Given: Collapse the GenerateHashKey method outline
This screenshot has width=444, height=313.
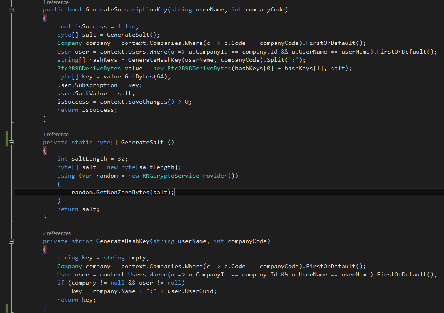Looking at the screenshot, I should [x=11, y=241].
